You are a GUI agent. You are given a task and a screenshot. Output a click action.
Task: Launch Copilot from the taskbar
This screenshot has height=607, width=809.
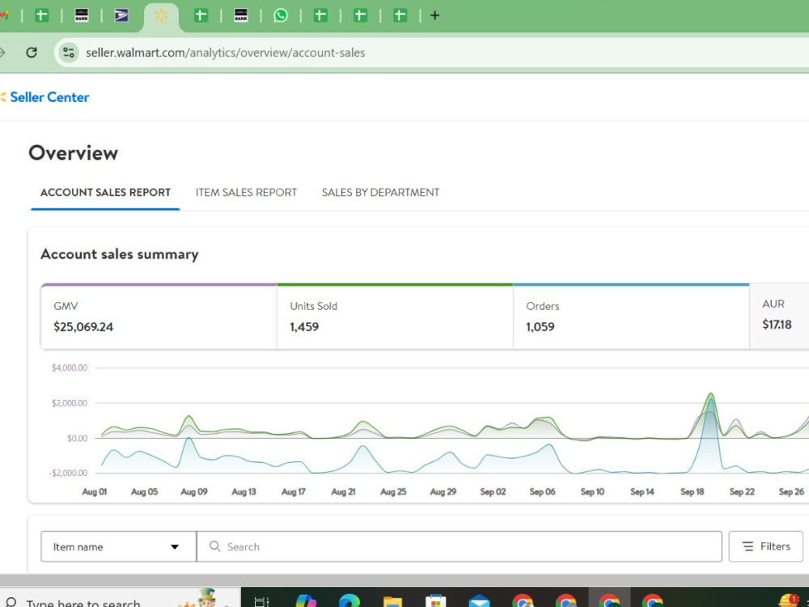click(x=306, y=601)
